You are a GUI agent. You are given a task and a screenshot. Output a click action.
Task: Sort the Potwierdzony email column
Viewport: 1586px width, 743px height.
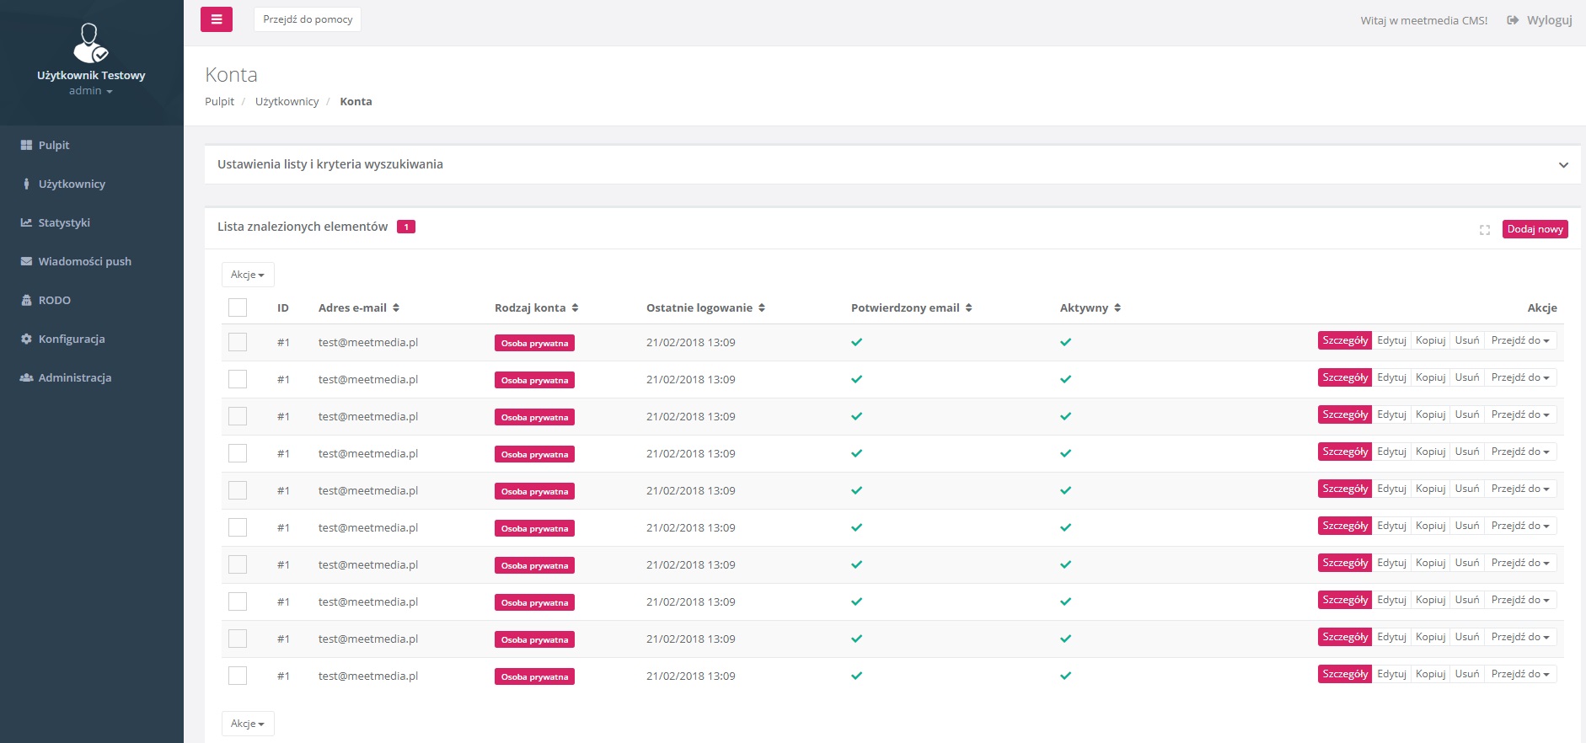[x=968, y=308]
